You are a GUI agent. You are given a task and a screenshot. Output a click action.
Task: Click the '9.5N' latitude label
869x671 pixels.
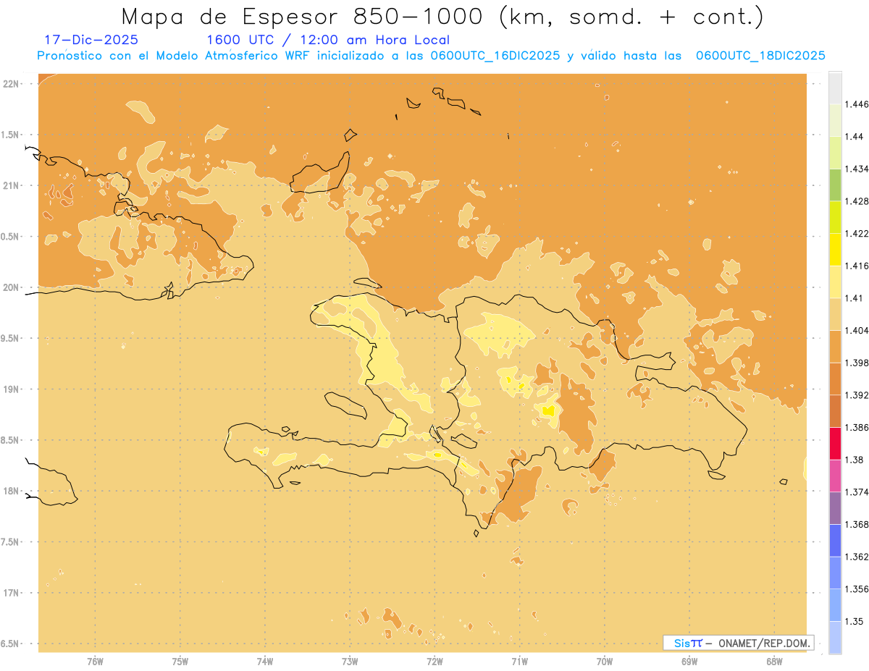pyautogui.click(x=11, y=338)
